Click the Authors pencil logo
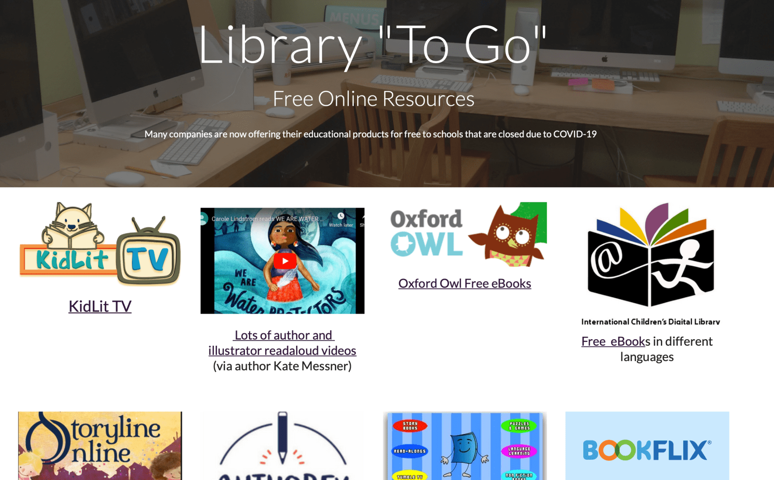 point(283,446)
